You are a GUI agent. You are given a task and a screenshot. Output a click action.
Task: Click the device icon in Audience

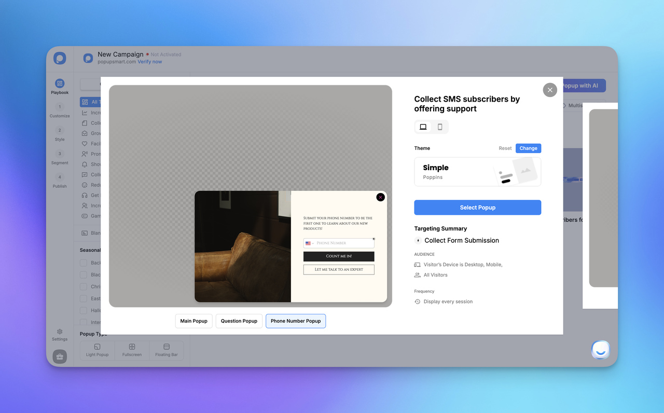point(418,265)
